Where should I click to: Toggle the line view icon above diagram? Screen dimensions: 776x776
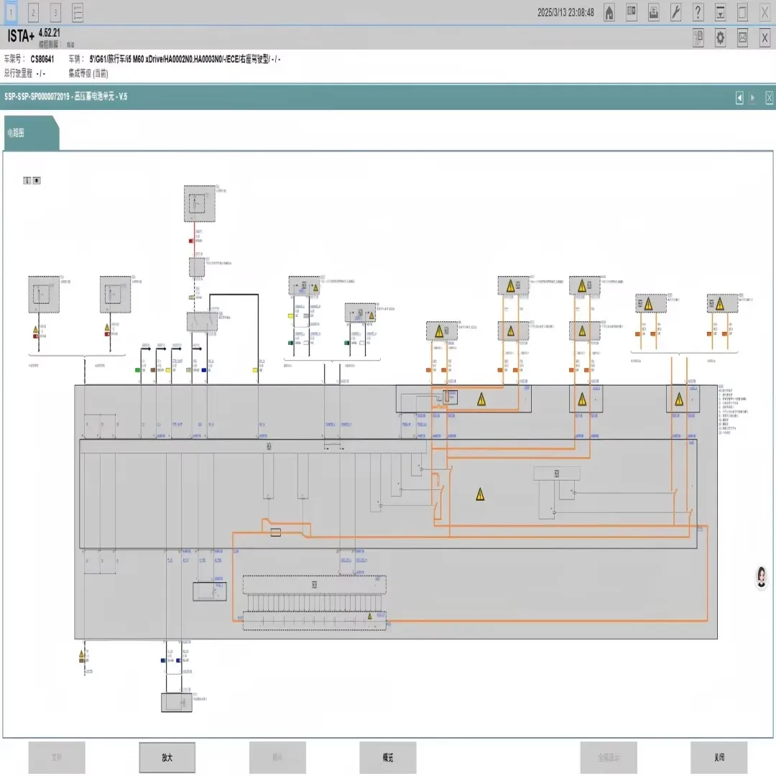[x=28, y=180]
